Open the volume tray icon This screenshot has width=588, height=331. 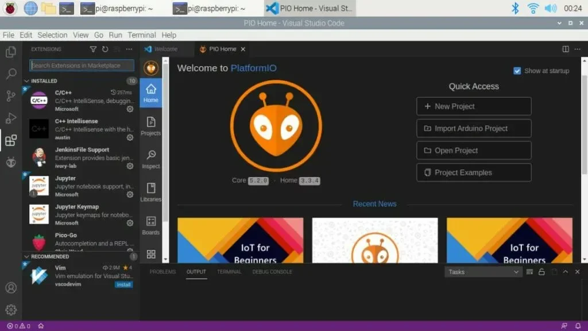click(551, 8)
